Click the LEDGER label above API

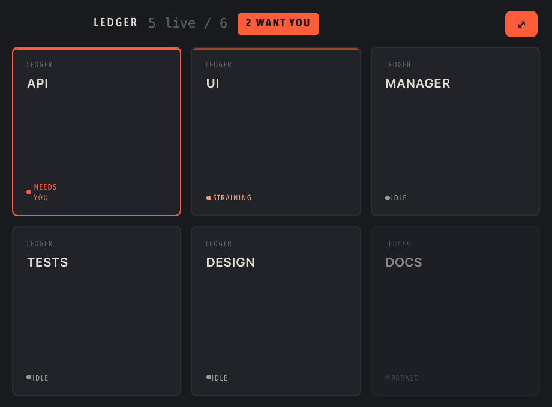coord(40,65)
